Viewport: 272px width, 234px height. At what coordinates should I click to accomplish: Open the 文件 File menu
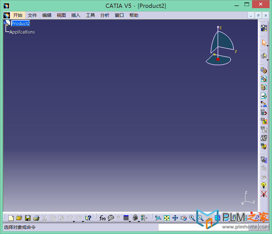(x=32, y=15)
